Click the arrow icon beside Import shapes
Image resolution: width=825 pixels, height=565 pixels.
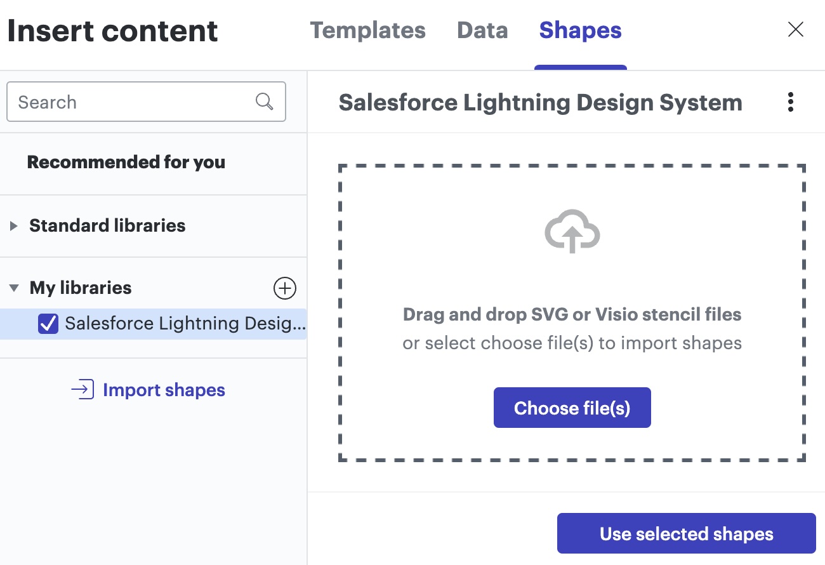pyautogui.click(x=82, y=389)
